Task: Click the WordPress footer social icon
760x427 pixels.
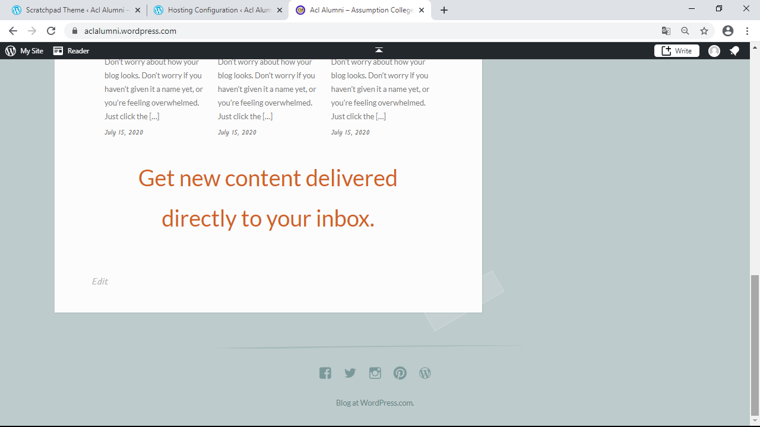Action: tap(425, 373)
